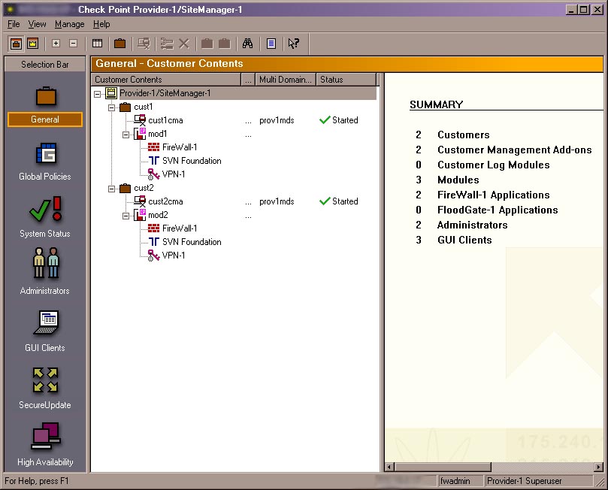The width and height of the screenshot is (608, 490).
Task: Select SVN Foundation under mod2
Action: 192,241
